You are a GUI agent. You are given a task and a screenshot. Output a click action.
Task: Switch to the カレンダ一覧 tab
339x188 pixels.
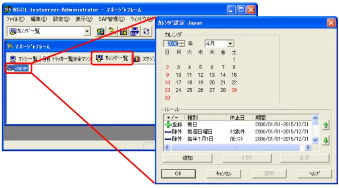coord(112,58)
